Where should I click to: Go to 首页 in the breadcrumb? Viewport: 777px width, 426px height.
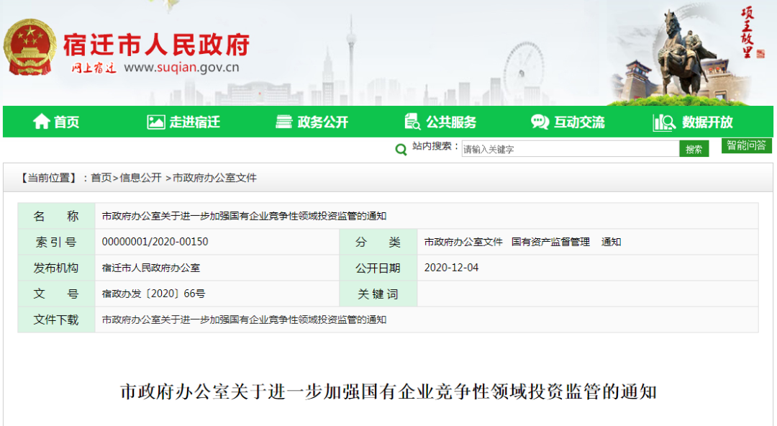[101, 178]
